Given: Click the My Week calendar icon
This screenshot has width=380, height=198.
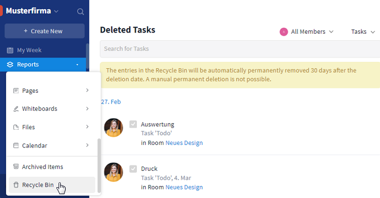Looking at the screenshot, I should point(10,50).
